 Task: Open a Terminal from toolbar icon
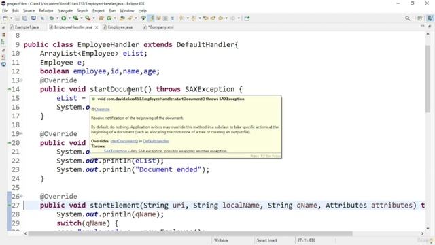[x=33, y=18]
